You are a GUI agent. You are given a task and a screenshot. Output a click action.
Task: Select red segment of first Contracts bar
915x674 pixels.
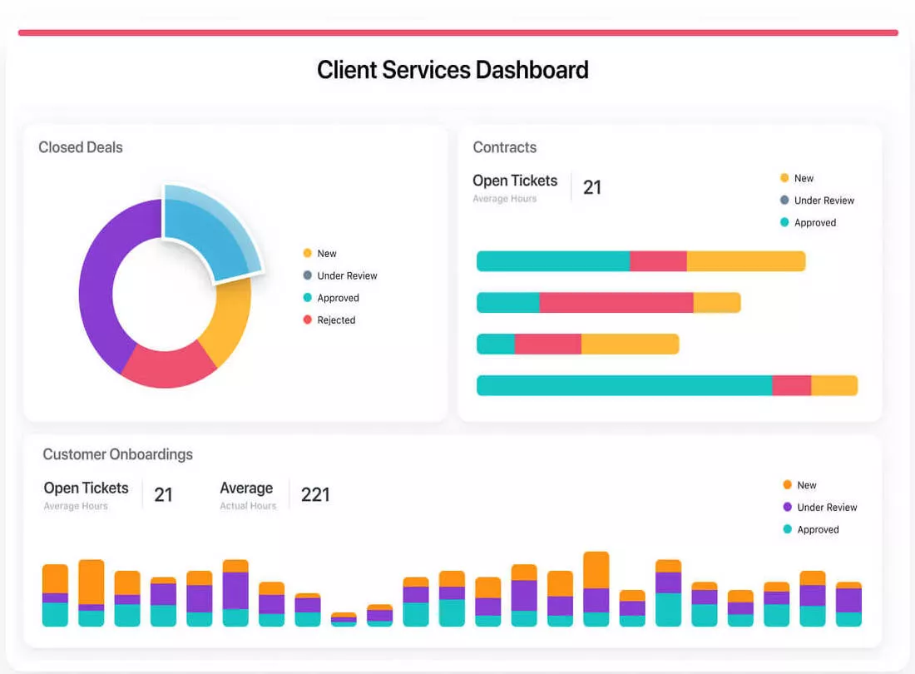pos(658,260)
